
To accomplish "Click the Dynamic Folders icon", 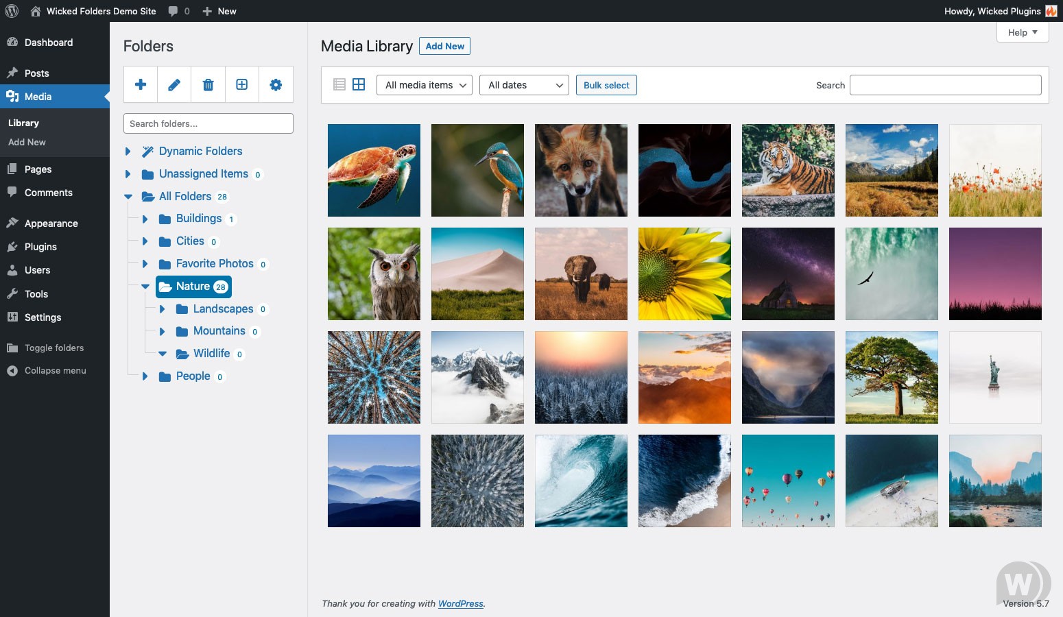I will [147, 151].
